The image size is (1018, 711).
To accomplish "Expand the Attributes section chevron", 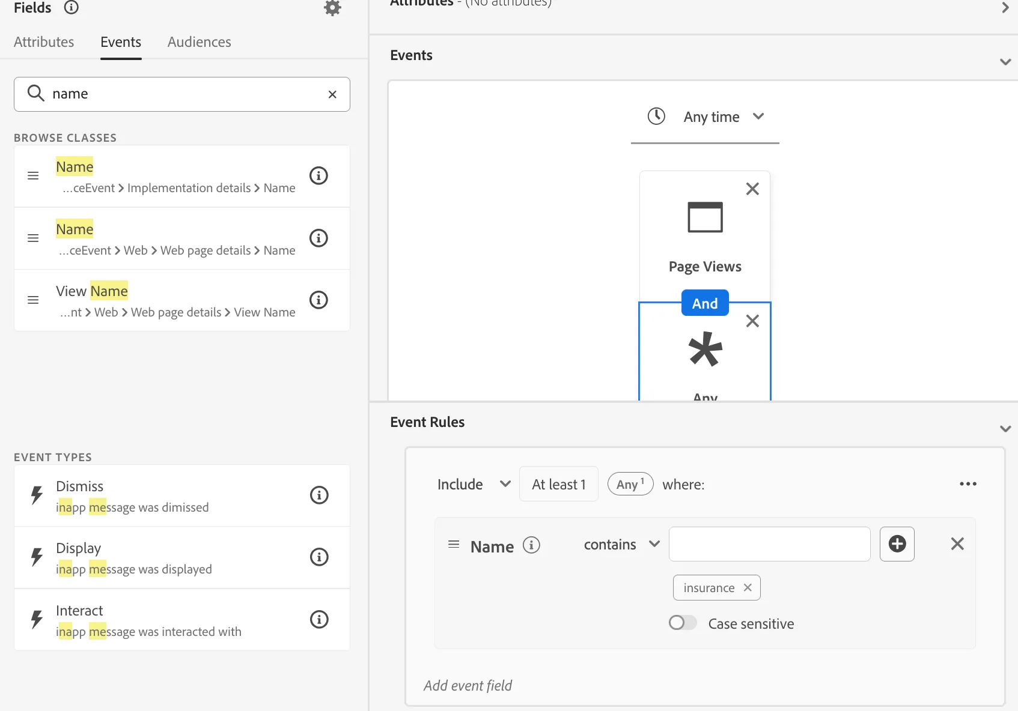I will (x=1005, y=7).
